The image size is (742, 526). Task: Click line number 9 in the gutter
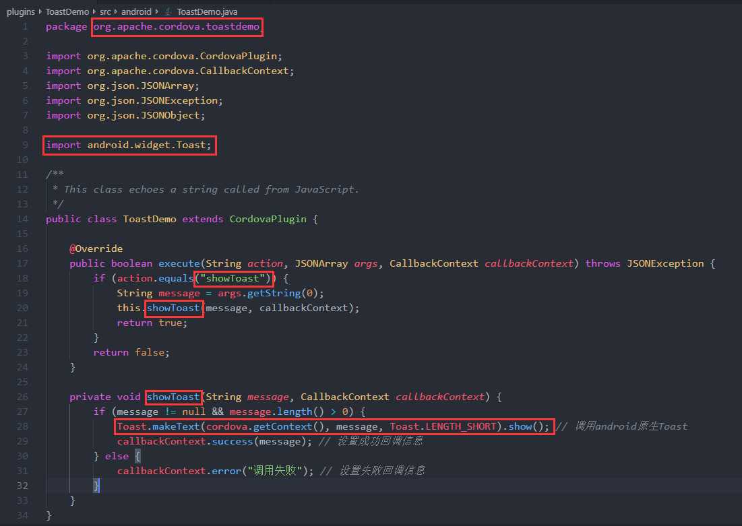(25, 145)
